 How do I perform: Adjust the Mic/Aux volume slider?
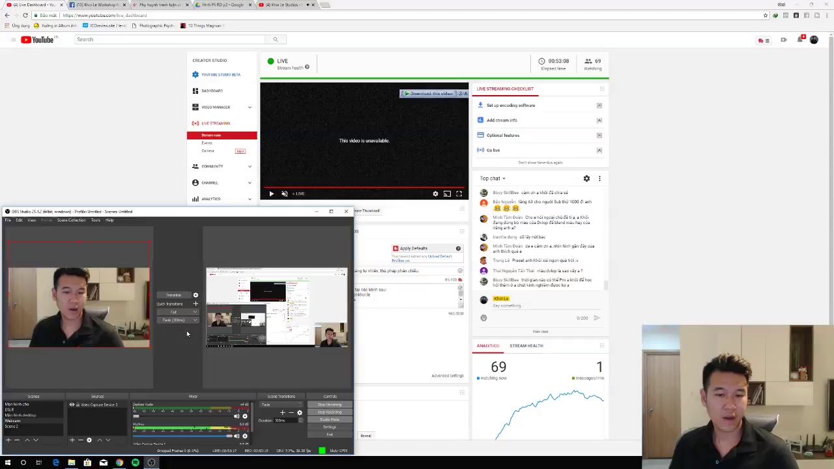tap(182, 435)
